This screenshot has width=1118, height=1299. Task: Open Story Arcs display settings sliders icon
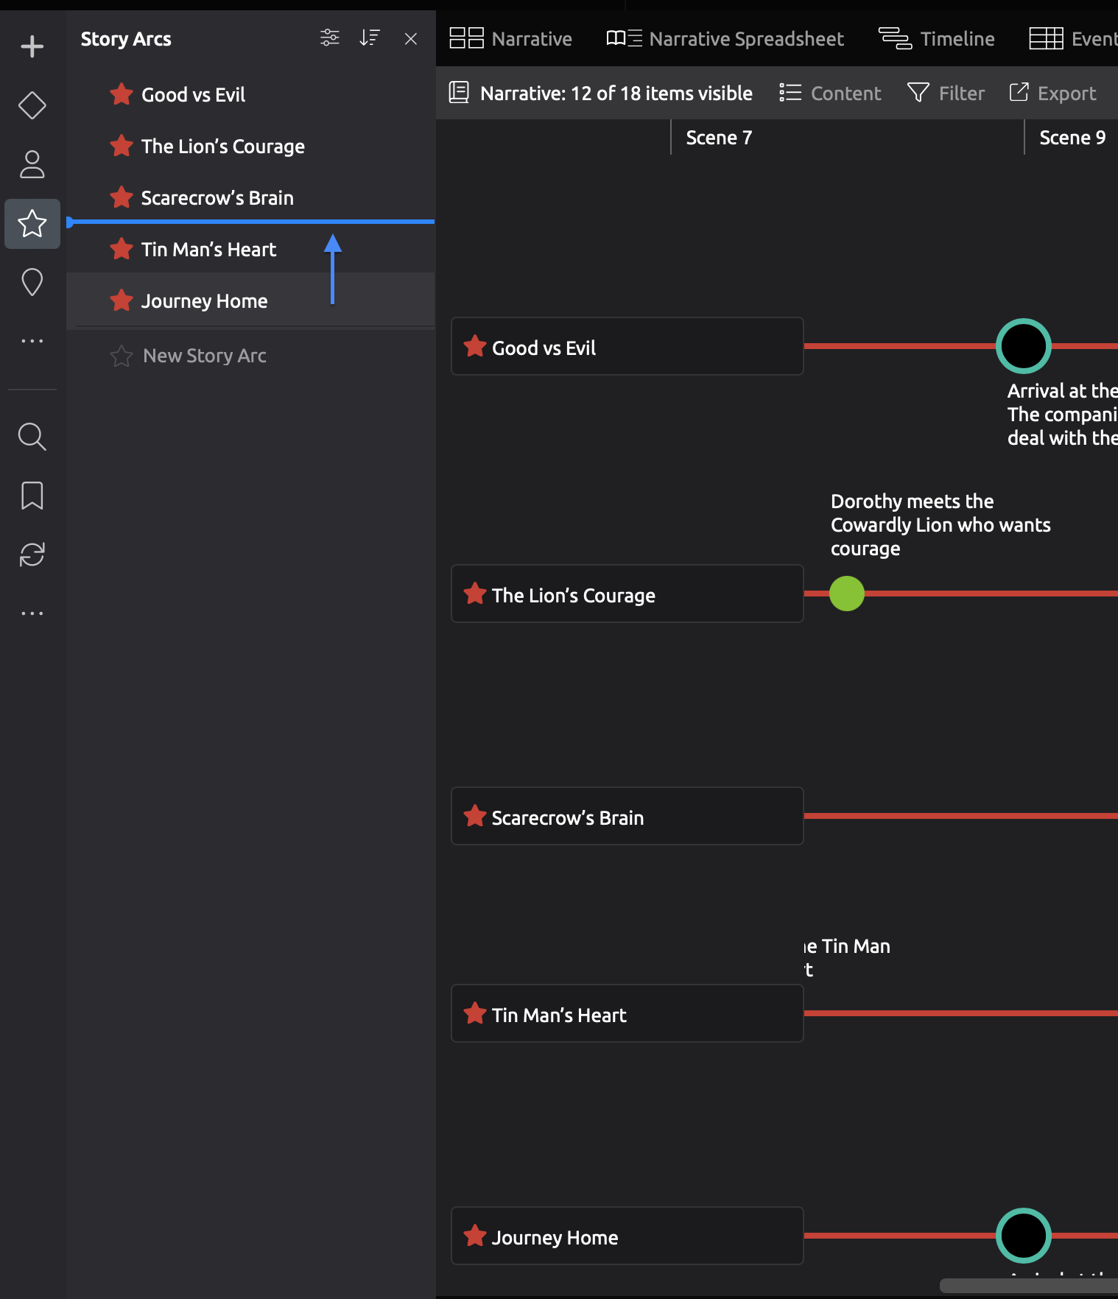pyautogui.click(x=329, y=38)
